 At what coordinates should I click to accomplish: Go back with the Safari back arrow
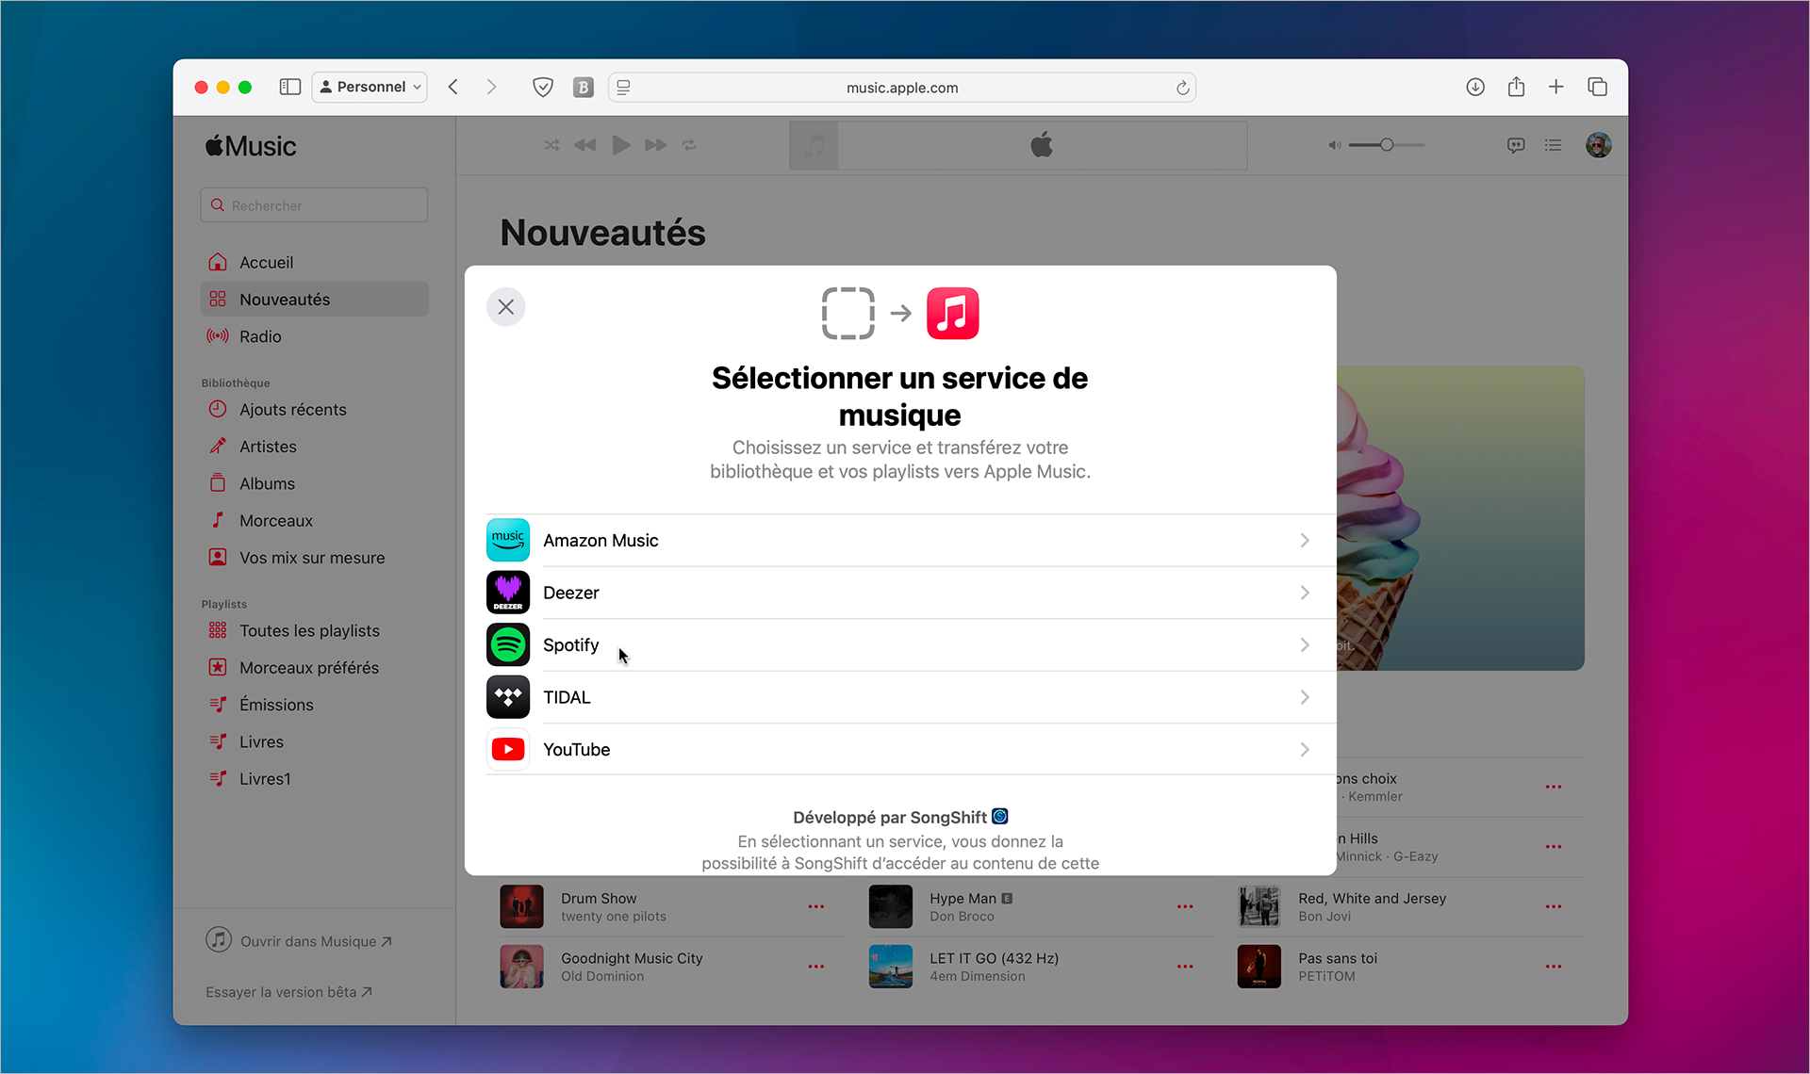click(x=453, y=87)
